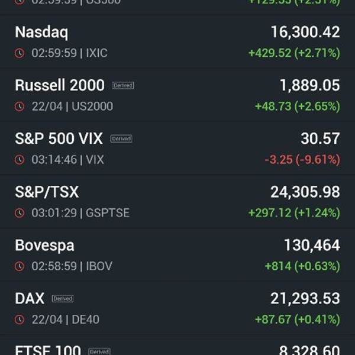Click the clock icon in S&P/TSX row

[20, 213]
